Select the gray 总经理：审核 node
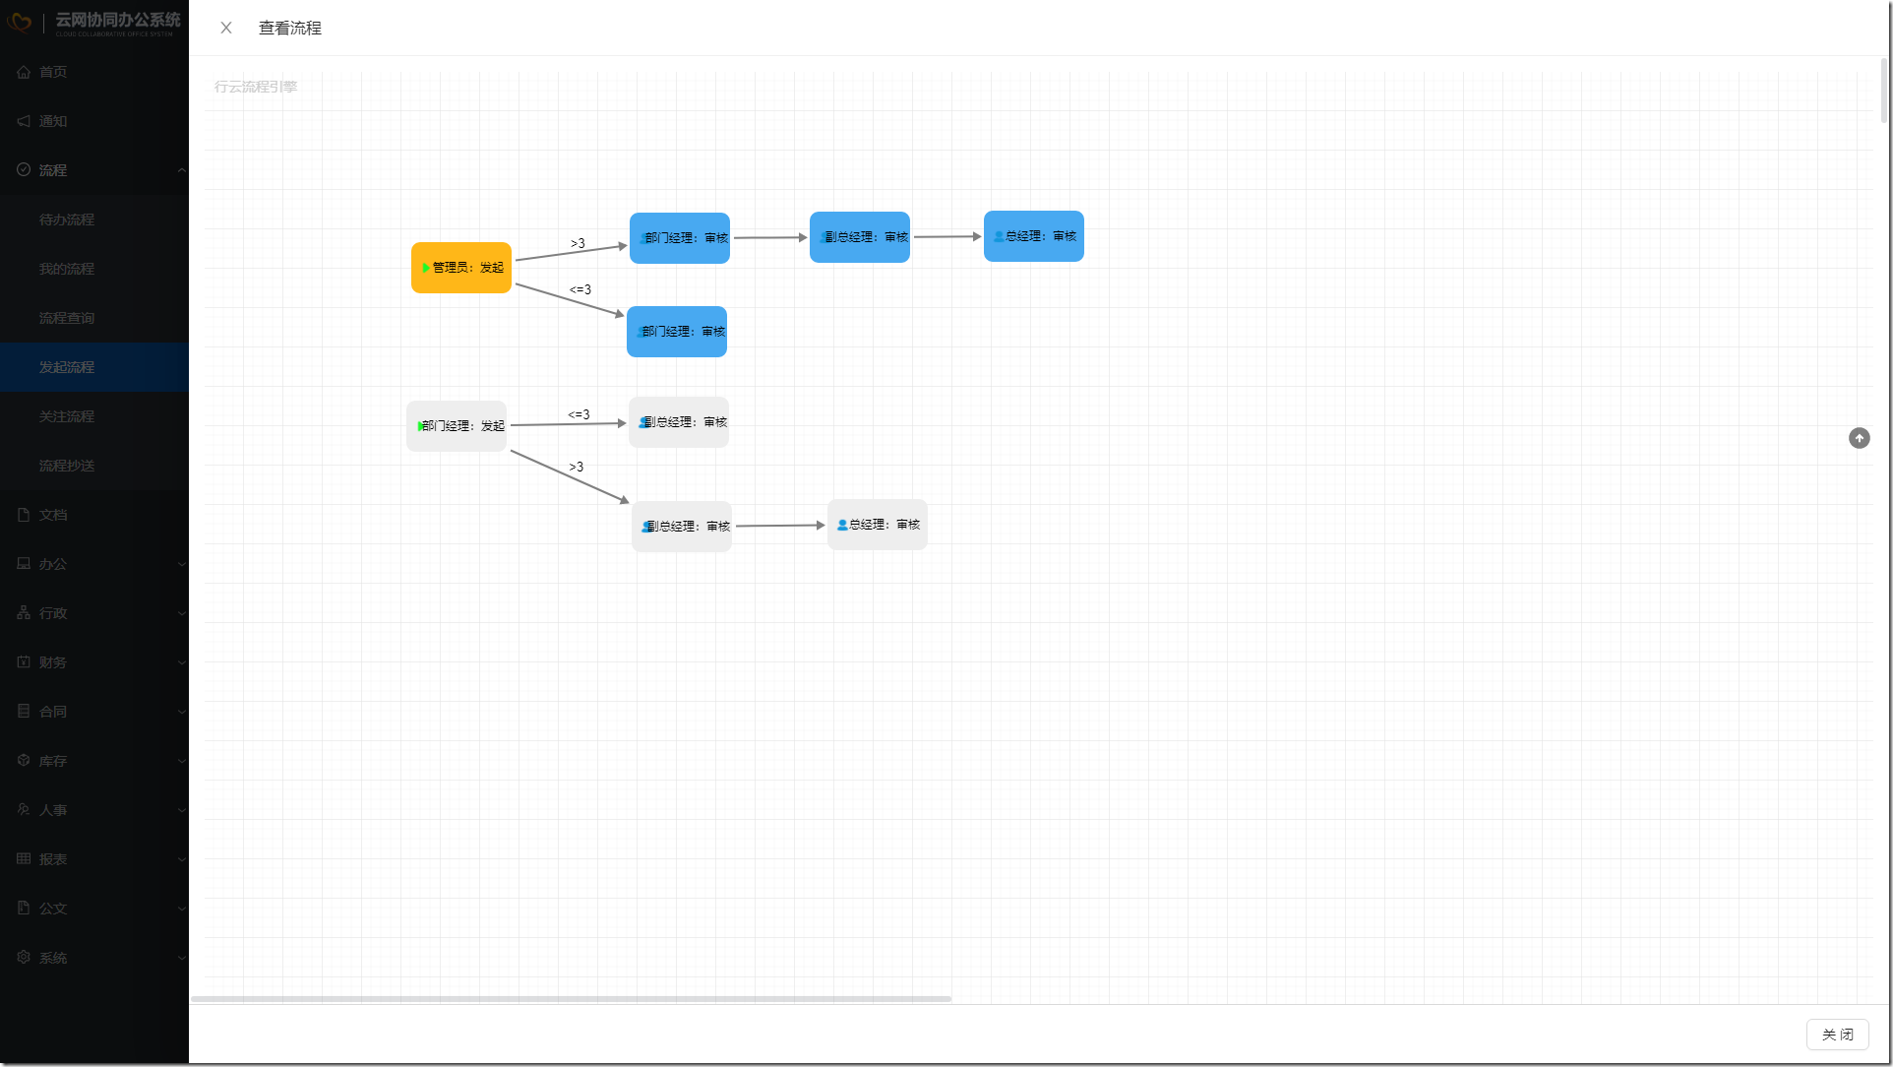1893x1067 pixels. (878, 525)
